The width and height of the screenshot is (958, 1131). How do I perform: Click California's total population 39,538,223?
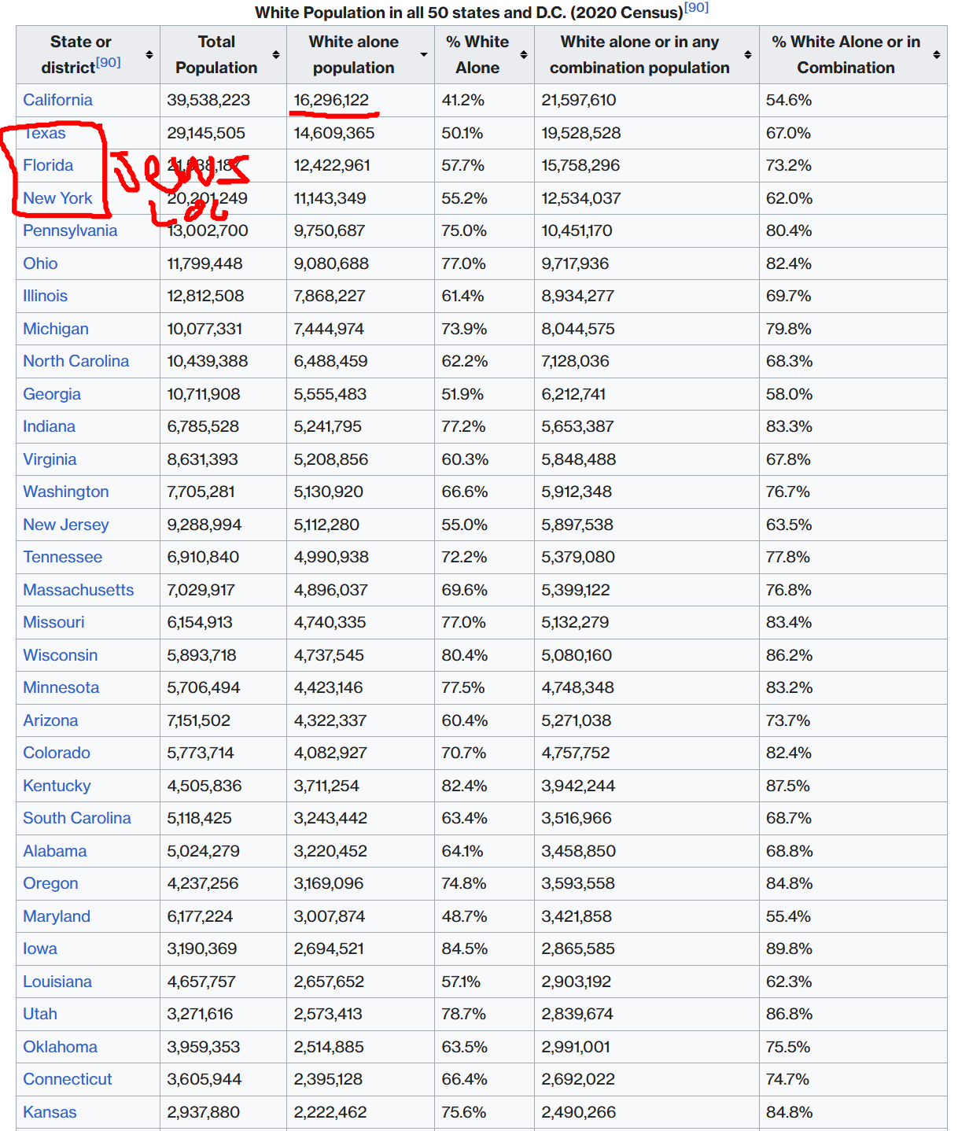[x=208, y=100]
